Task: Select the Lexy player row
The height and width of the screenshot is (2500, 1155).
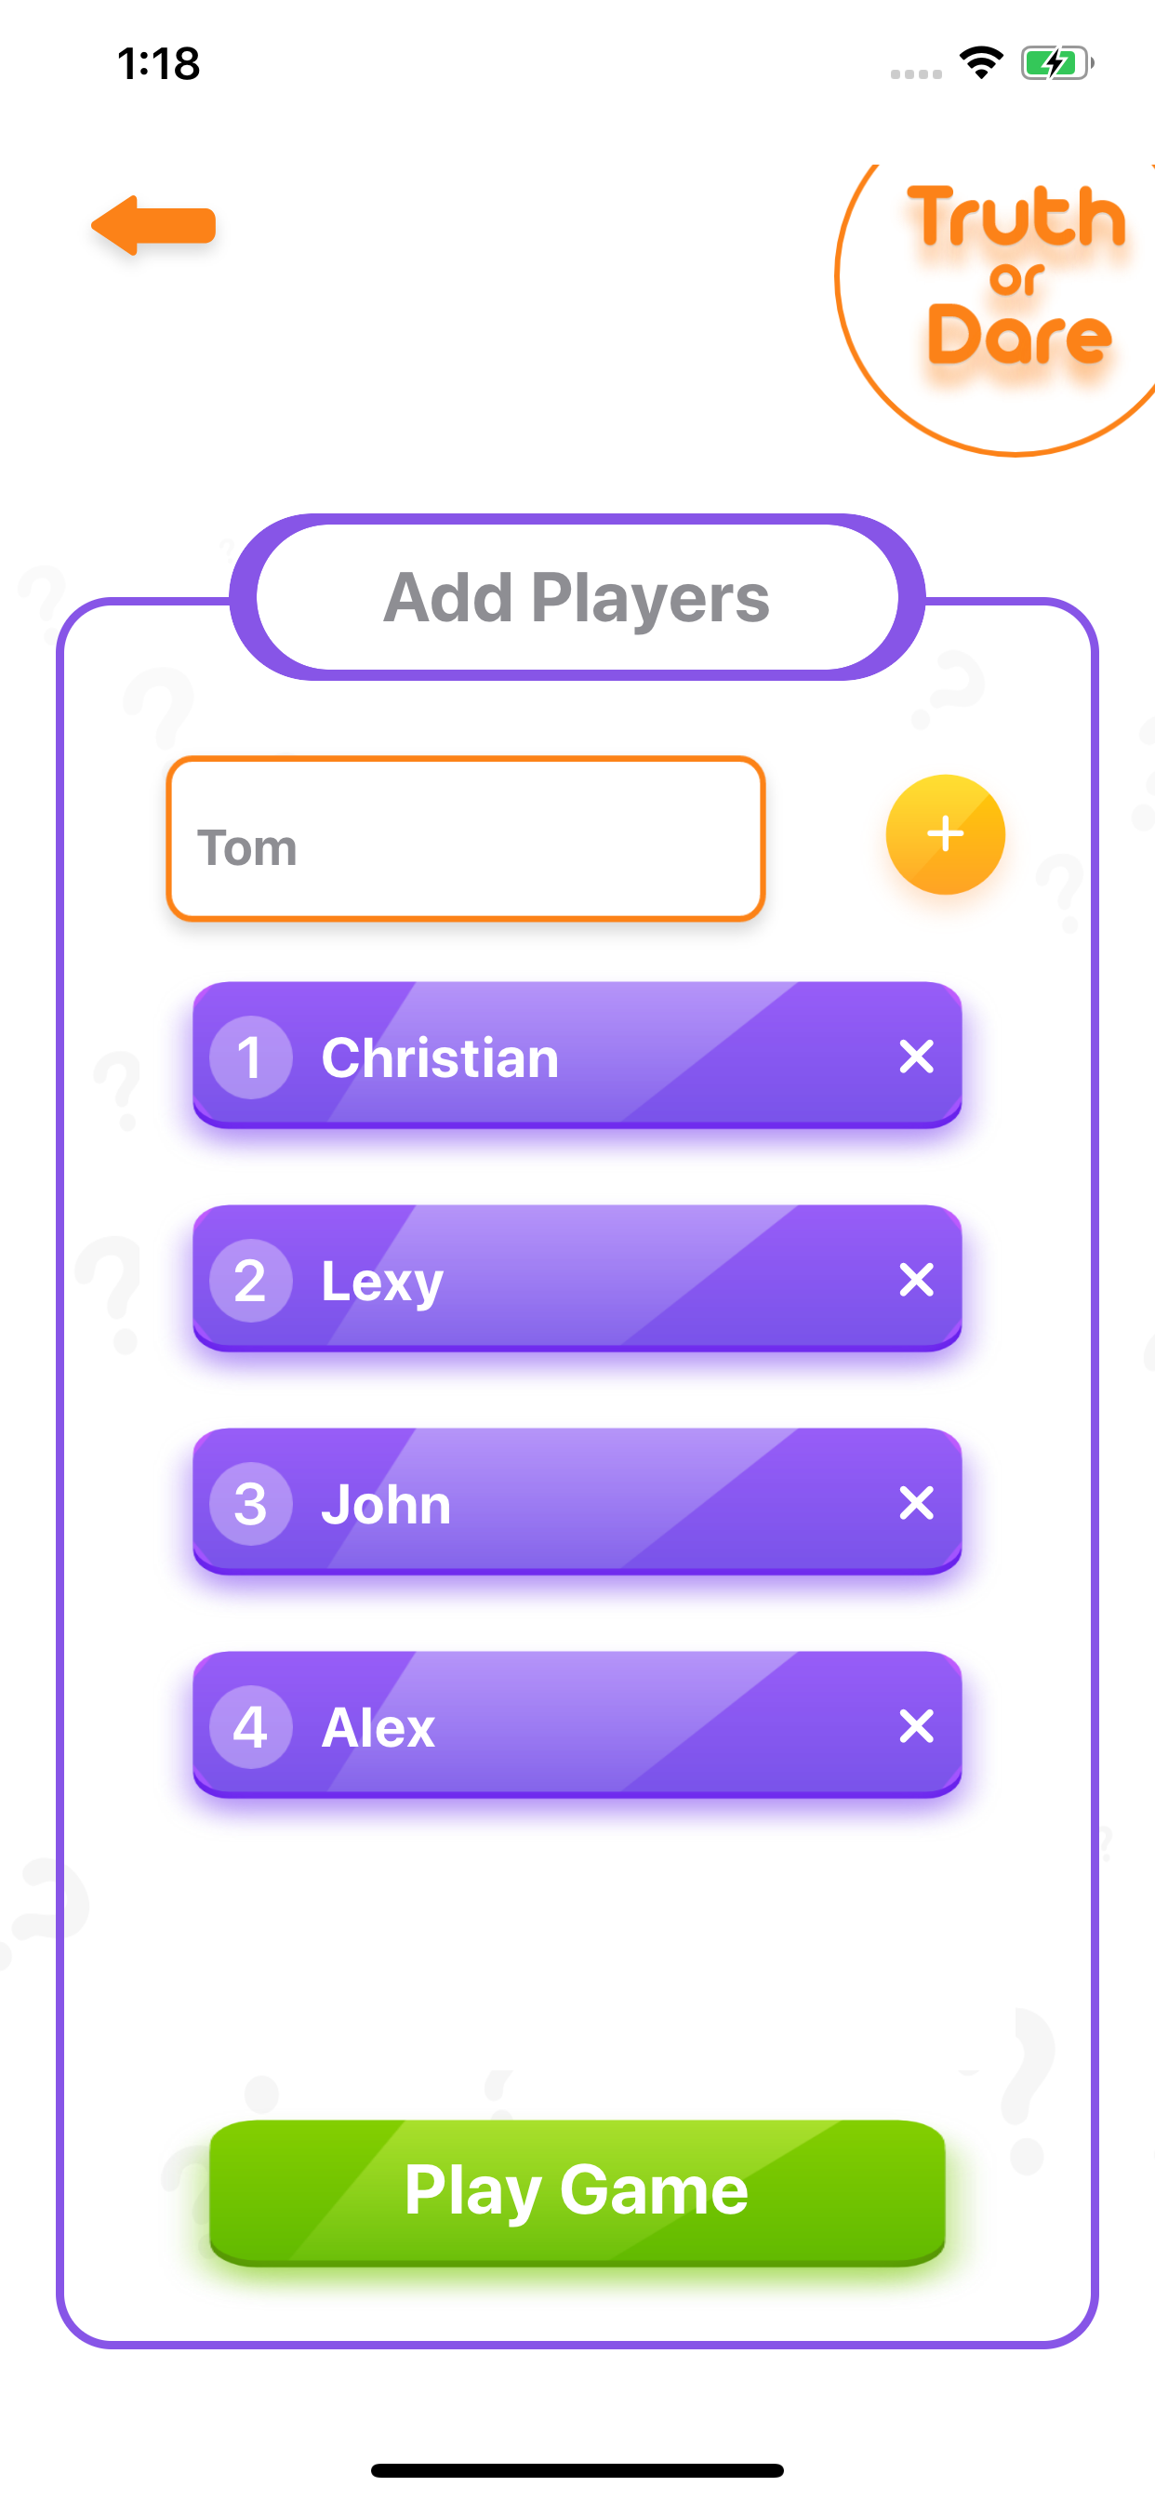Action: point(577,1278)
